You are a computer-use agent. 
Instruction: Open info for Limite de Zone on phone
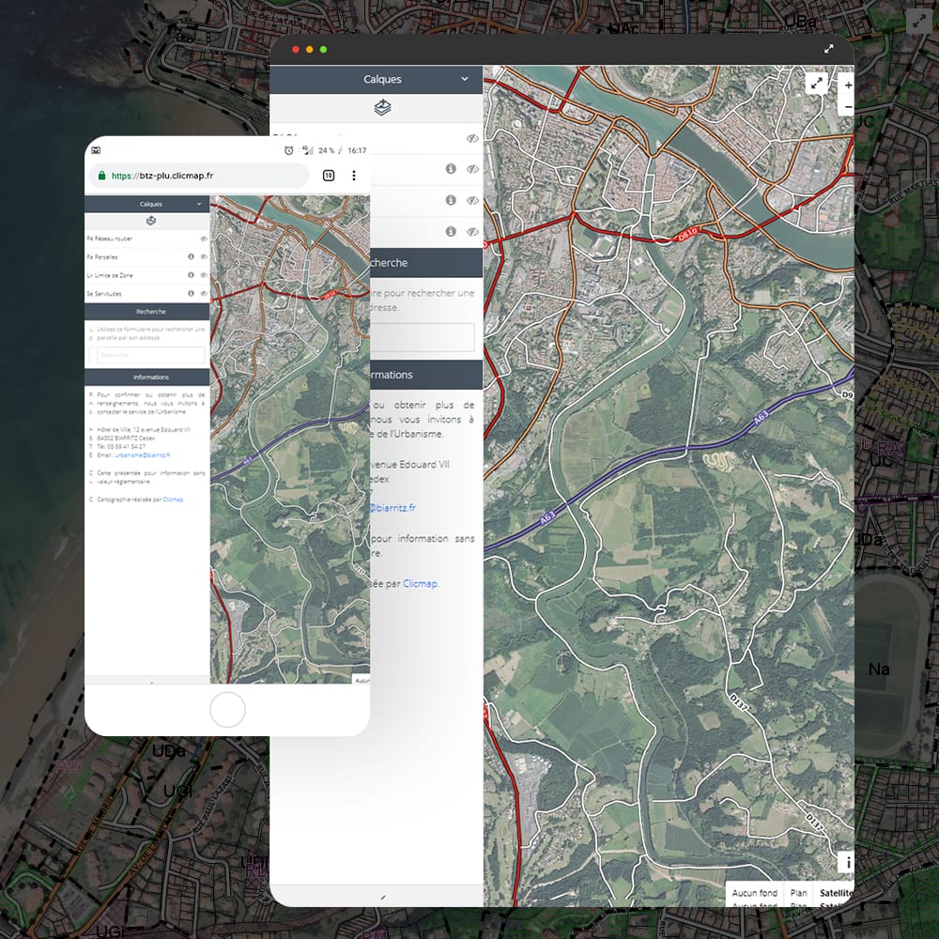tap(191, 275)
